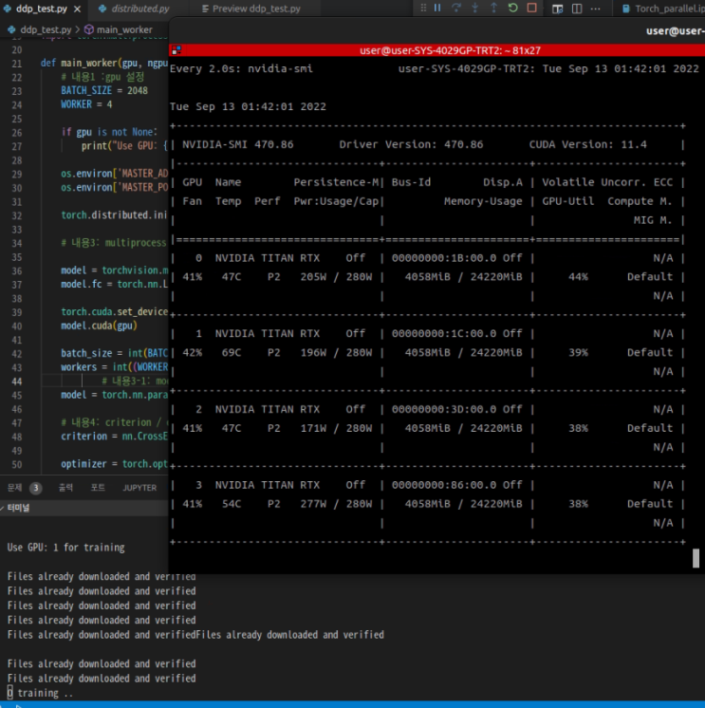Click the '0 training ..' terminal line

pyautogui.click(x=40, y=693)
